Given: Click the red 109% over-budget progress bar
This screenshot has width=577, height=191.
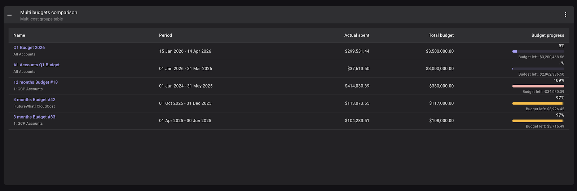Looking at the screenshot, I should coord(538,86).
